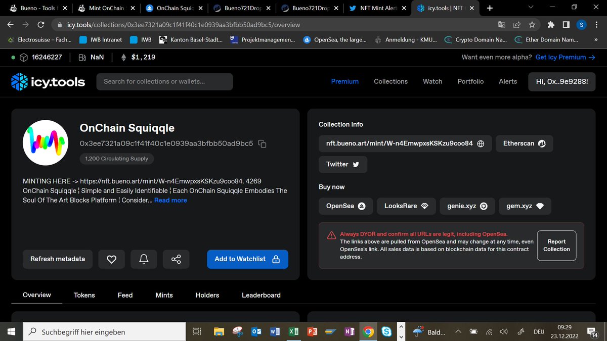This screenshot has width=607, height=341.
Task: Show hidden system tray icons chevron
Action: (x=458, y=332)
